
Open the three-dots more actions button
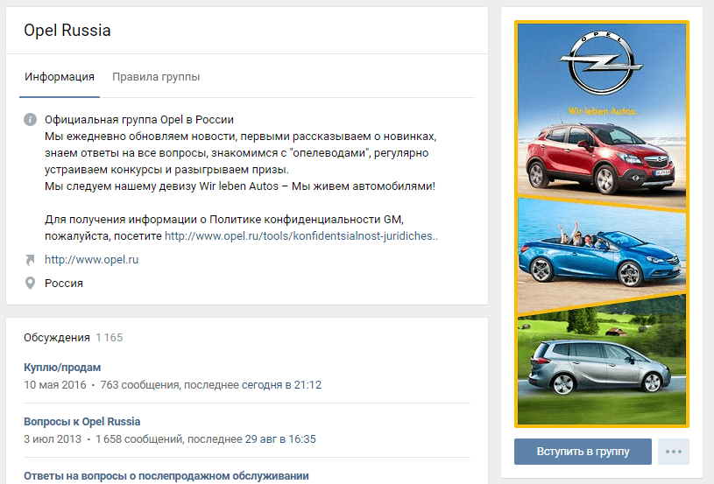pyautogui.click(x=674, y=452)
